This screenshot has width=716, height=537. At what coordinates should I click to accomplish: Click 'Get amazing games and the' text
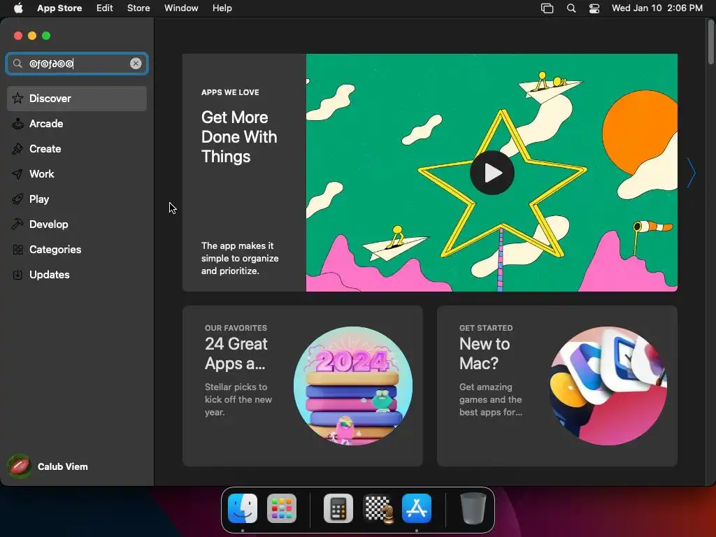point(490,399)
